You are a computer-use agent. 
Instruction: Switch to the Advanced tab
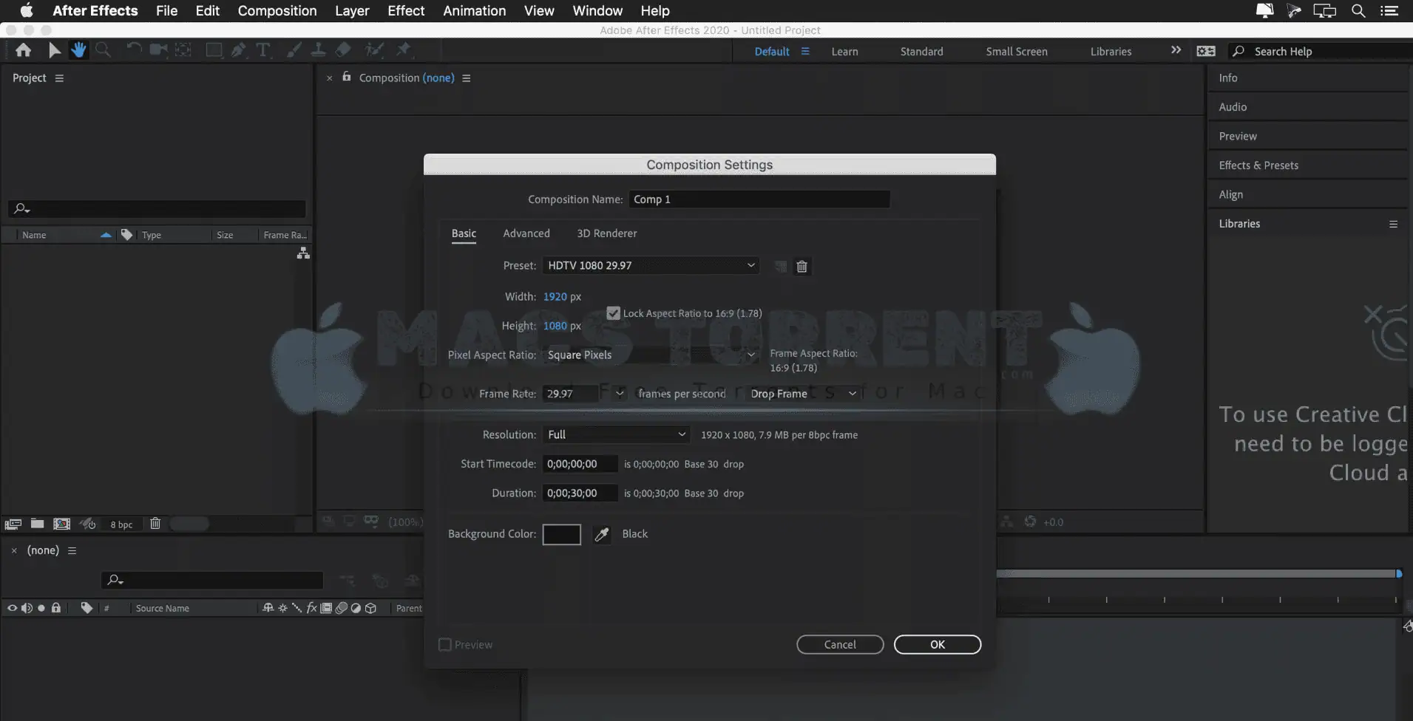[x=526, y=233]
